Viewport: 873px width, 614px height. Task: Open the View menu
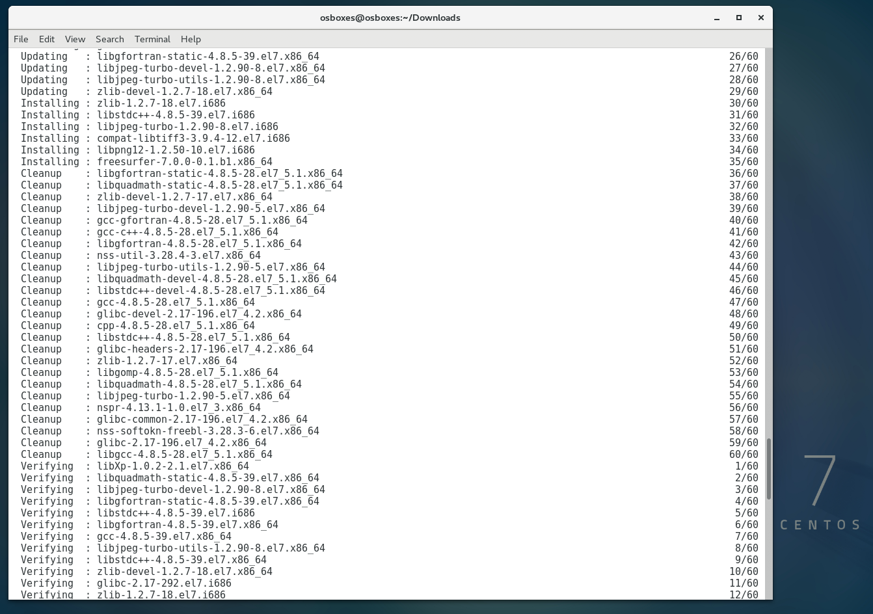[75, 39]
